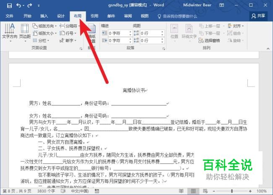Click the 100% zoom level
Viewport: 273px width, 195px height.
tap(262, 191)
